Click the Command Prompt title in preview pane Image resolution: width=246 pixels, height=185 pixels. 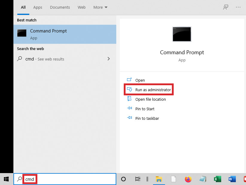point(182,52)
